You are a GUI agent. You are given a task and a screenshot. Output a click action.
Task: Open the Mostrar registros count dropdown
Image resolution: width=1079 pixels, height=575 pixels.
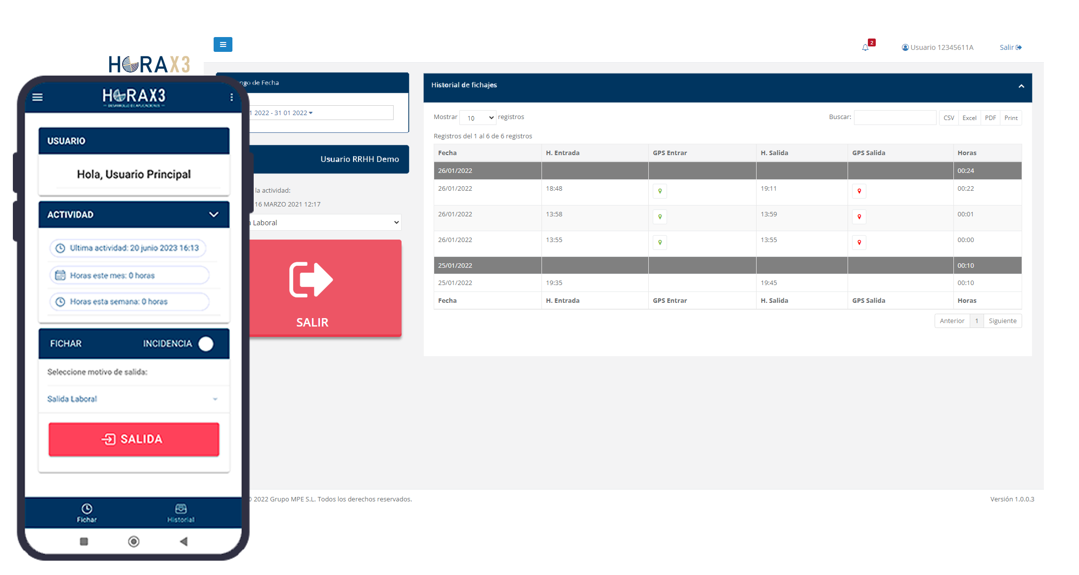click(478, 118)
